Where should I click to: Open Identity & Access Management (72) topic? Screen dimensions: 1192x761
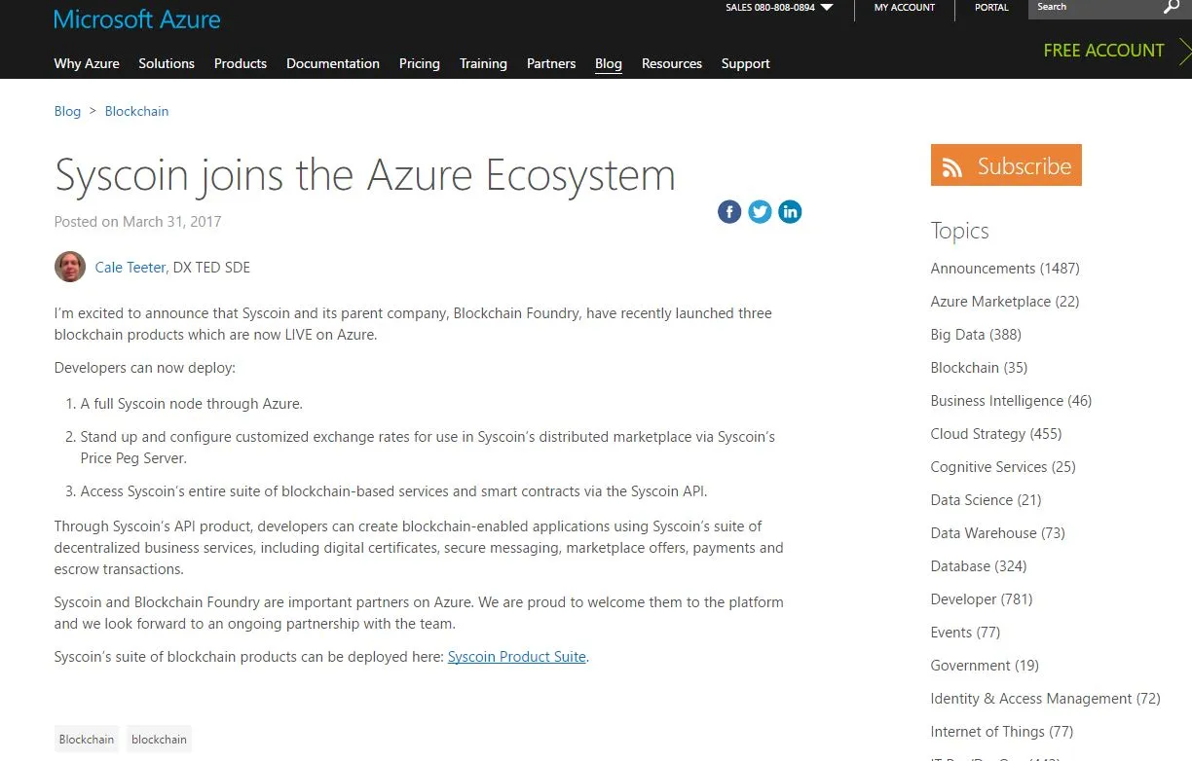coord(1046,699)
